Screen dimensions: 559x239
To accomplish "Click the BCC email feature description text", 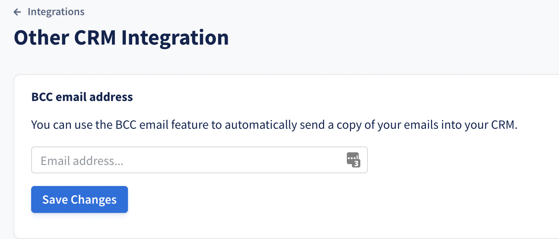I will 274,125.
